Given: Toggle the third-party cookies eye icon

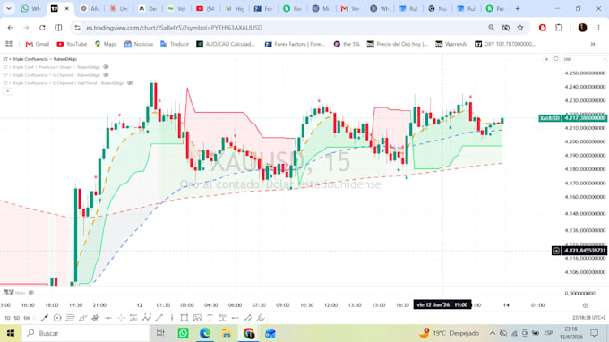Looking at the screenshot, I should click(506, 28).
